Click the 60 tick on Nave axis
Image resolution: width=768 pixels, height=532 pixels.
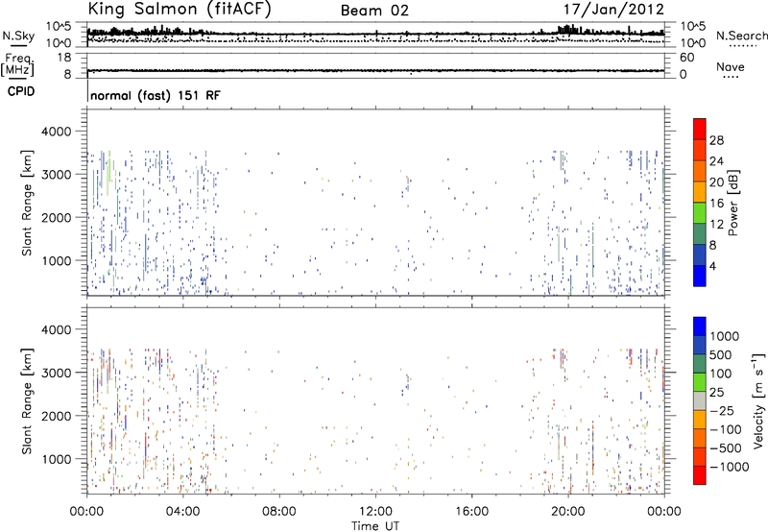pos(686,58)
